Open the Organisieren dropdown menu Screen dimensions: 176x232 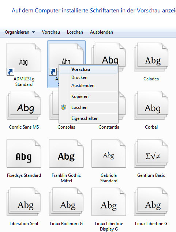click(20, 32)
